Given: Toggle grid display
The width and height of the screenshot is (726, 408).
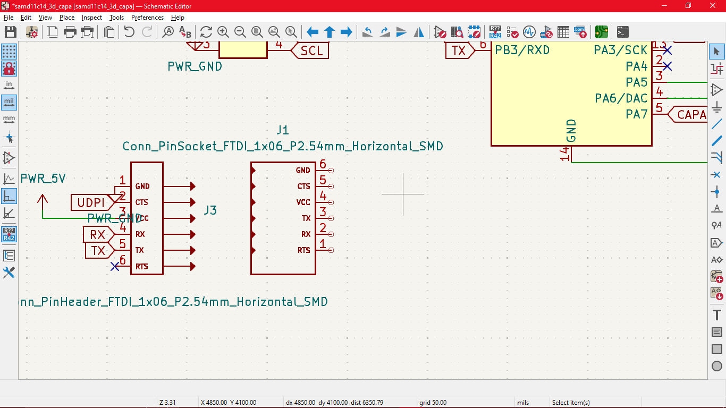Looking at the screenshot, I should 9,52.
